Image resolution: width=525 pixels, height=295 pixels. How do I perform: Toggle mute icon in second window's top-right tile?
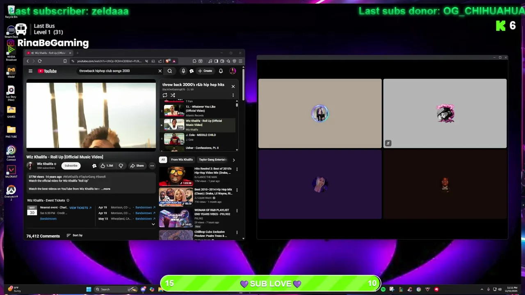(388, 143)
